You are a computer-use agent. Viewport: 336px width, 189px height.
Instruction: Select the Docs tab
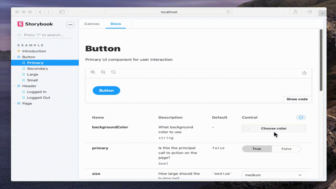pos(116,24)
